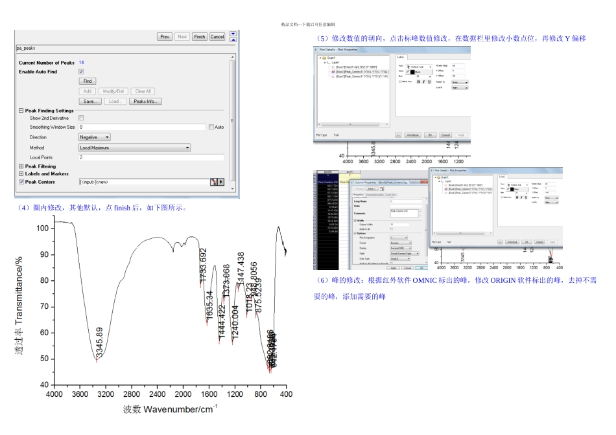Open Font dropdown in step 5 Plot Details dialog
Viewport: 616px width, 435px height.
[x=419, y=67]
